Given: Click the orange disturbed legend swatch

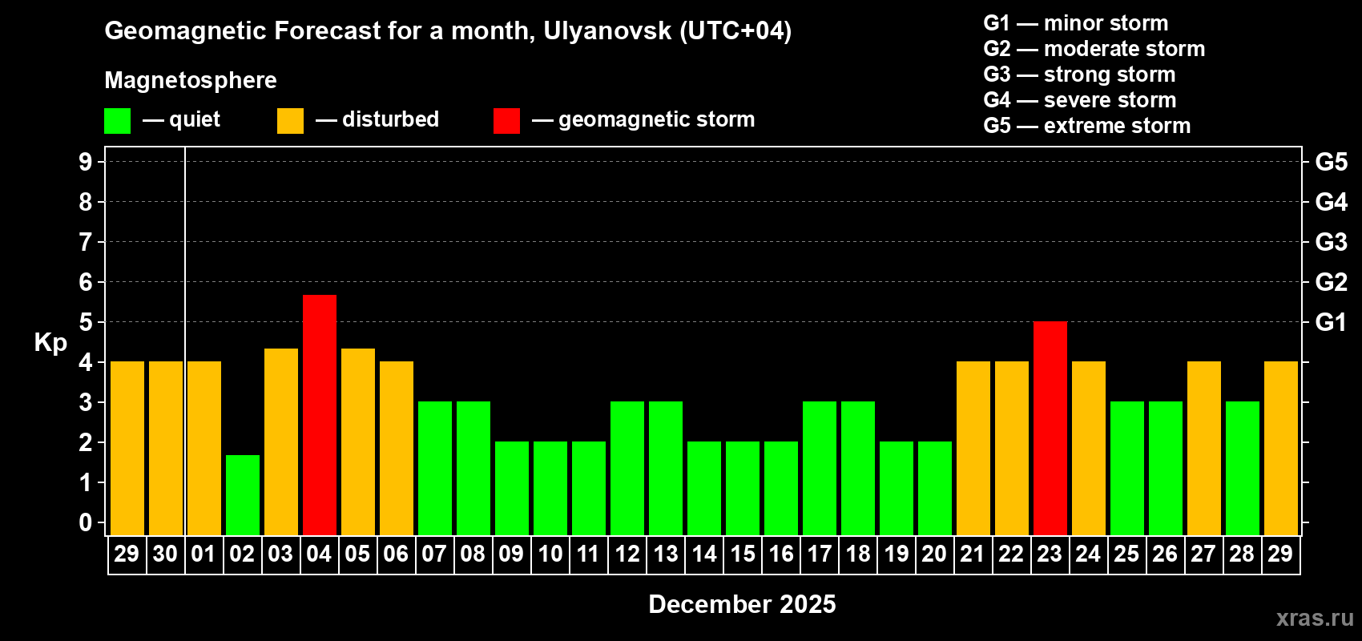Looking at the screenshot, I should (290, 121).
